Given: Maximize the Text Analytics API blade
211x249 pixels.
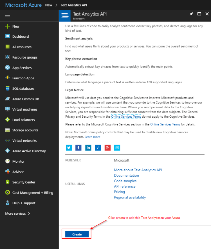Looking at the screenshot, I should (199, 14).
